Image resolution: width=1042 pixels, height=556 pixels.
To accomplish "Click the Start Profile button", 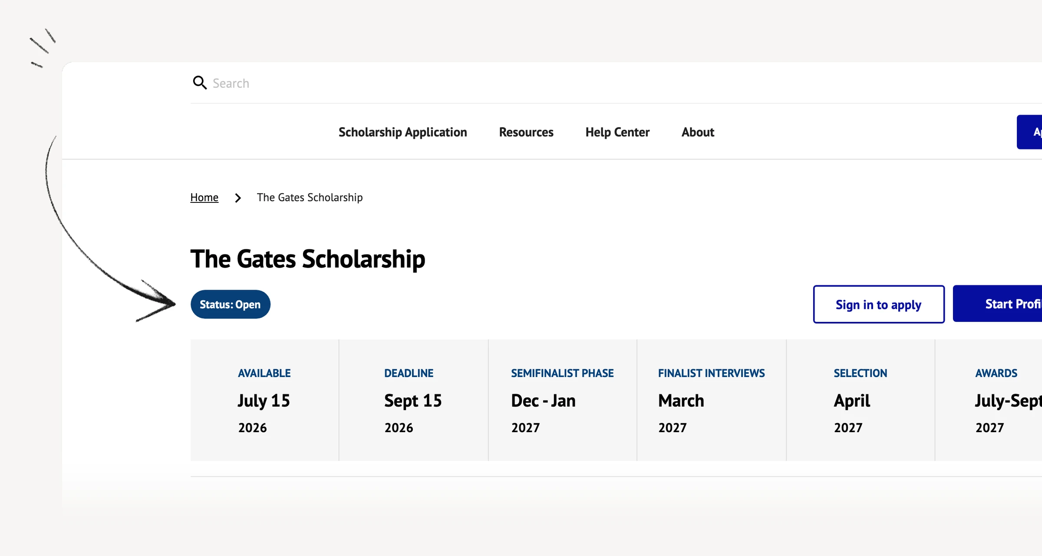I will click(997, 304).
